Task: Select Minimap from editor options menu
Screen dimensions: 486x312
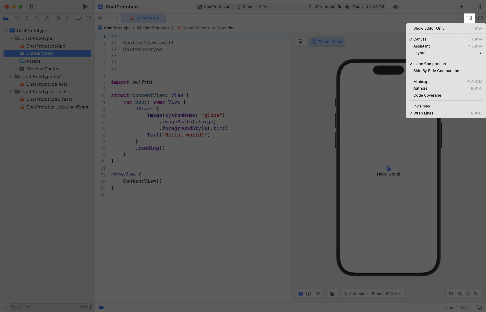Action: point(421,82)
